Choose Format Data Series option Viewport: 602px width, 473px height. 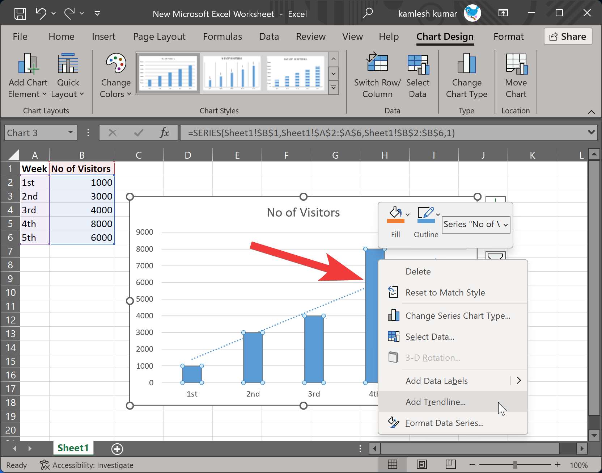[x=453, y=423]
